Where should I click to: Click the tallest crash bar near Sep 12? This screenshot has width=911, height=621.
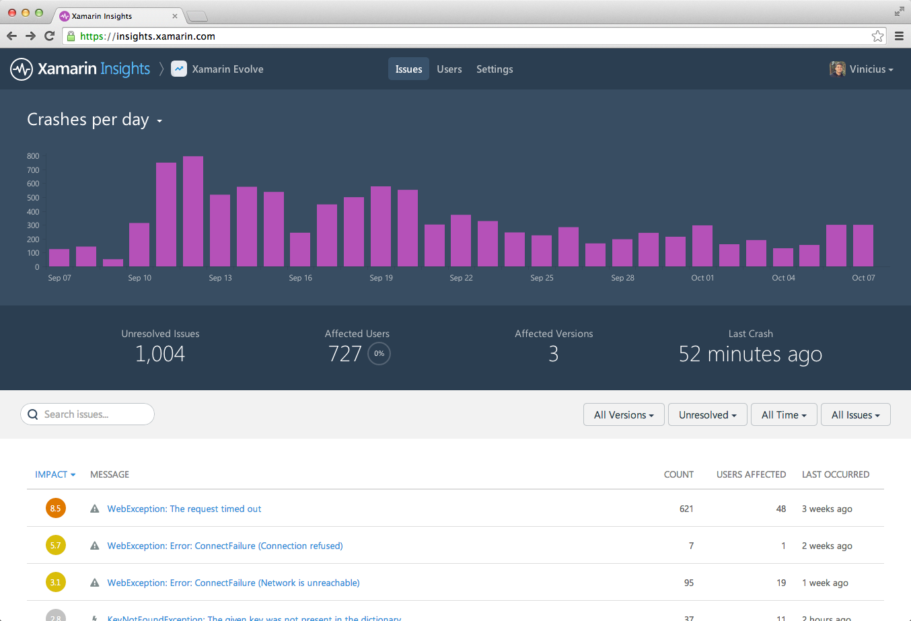click(x=193, y=211)
